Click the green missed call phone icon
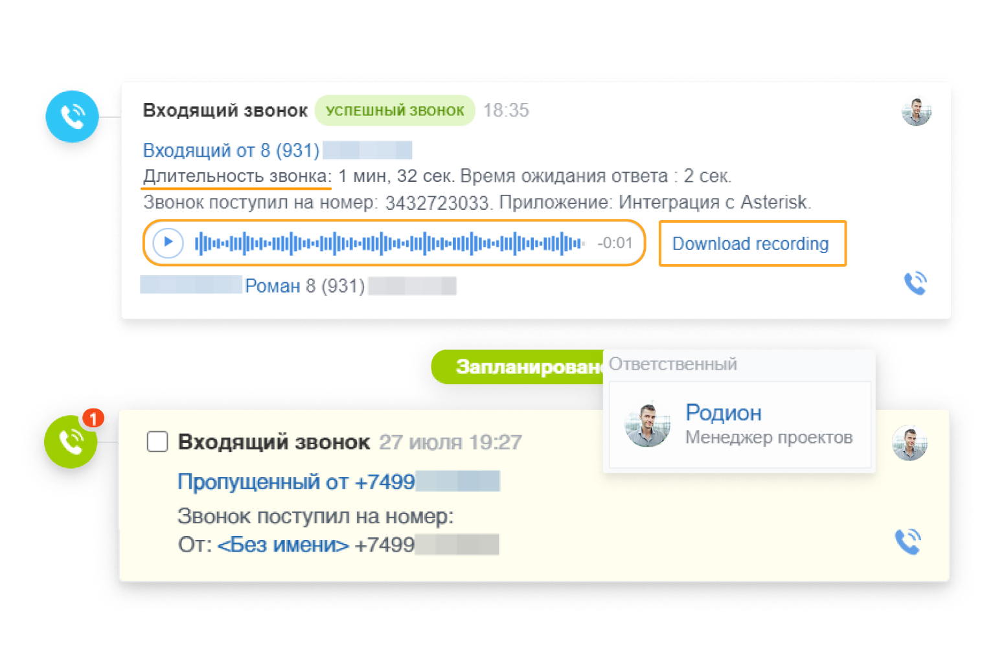The image size is (995, 663). [70, 442]
